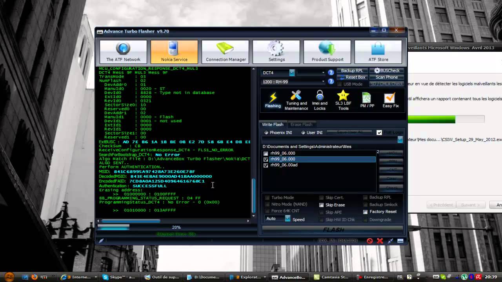Click the green progress bar in background window
Viewport: 502px width, 282px height.
(446, 119)
